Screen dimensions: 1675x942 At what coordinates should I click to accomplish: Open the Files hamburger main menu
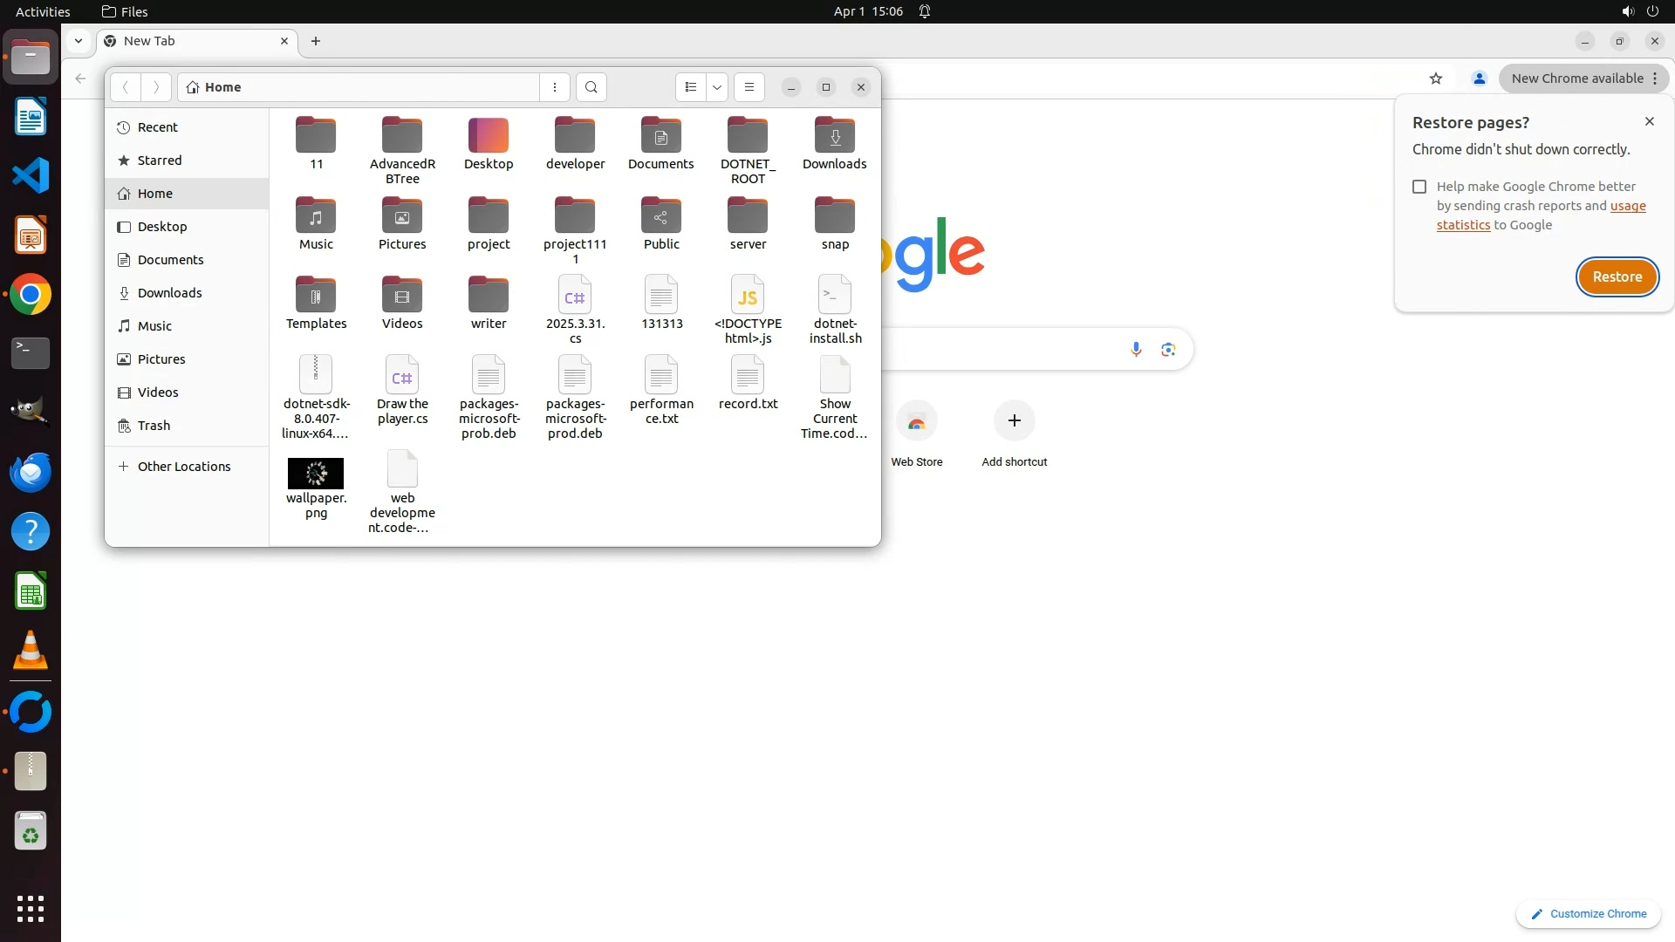point(749,87)
